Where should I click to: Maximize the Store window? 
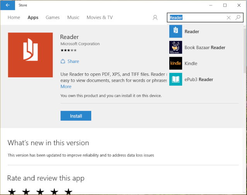point(225,5)
